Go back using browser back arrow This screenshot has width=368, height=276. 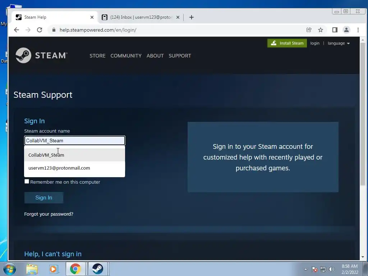[17, 30]
